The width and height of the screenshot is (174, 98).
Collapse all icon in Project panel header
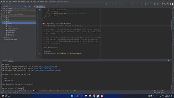coord(30,7)
